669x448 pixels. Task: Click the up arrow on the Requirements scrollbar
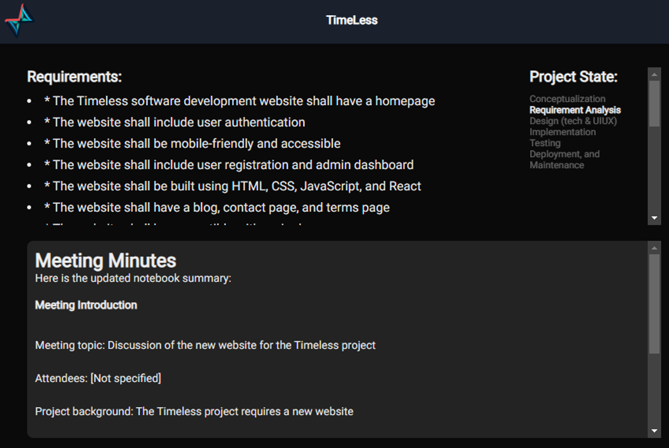pos(654,74)
